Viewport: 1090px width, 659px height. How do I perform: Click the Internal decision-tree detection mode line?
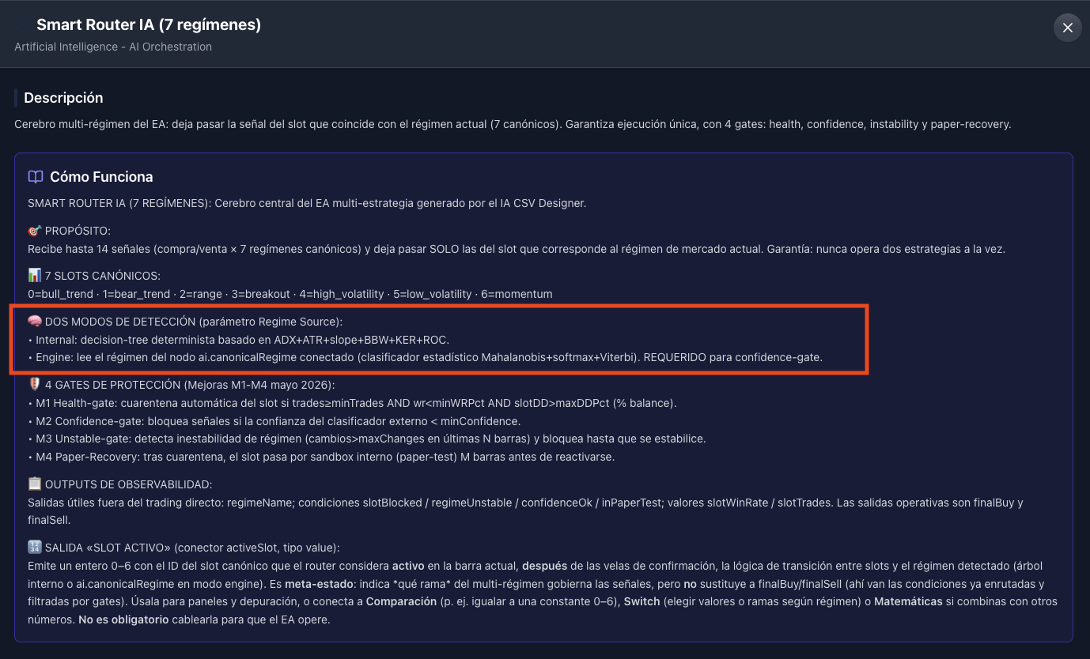pos(238,340)
